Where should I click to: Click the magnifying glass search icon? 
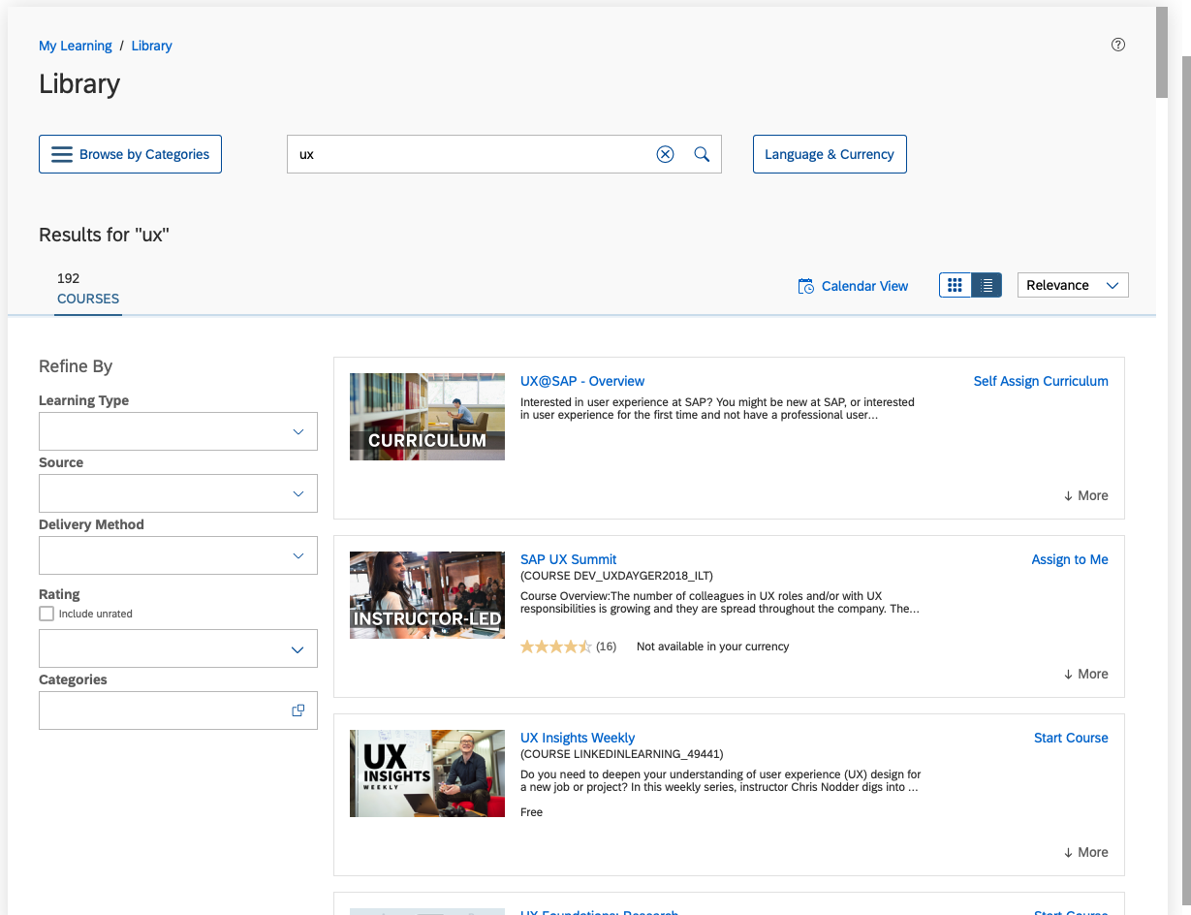coord(703,154)
